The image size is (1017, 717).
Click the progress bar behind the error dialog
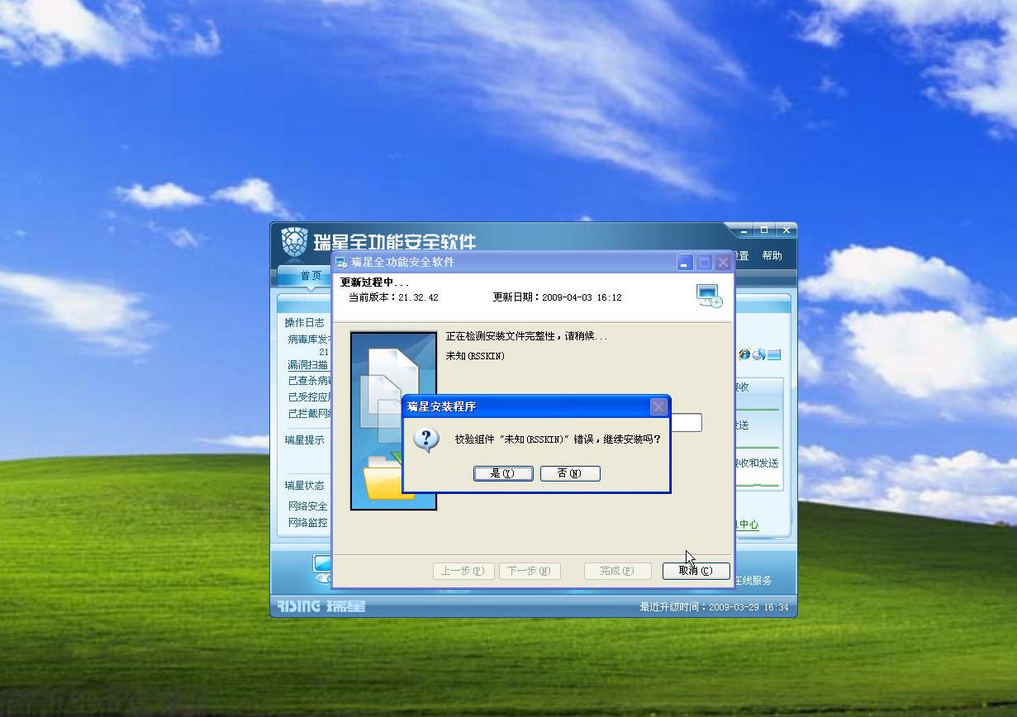point(686,422)
